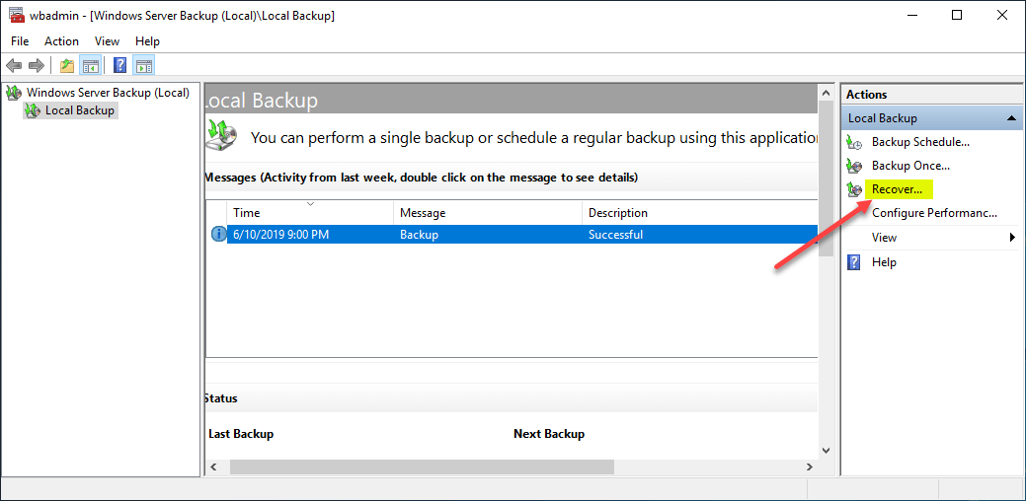Image resolution: width=1026 pixels, height=501 pixels.
Task: Start the Recover... action
Action: (897, 190)
